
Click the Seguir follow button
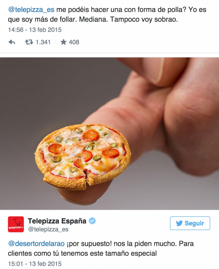point(190,223)
